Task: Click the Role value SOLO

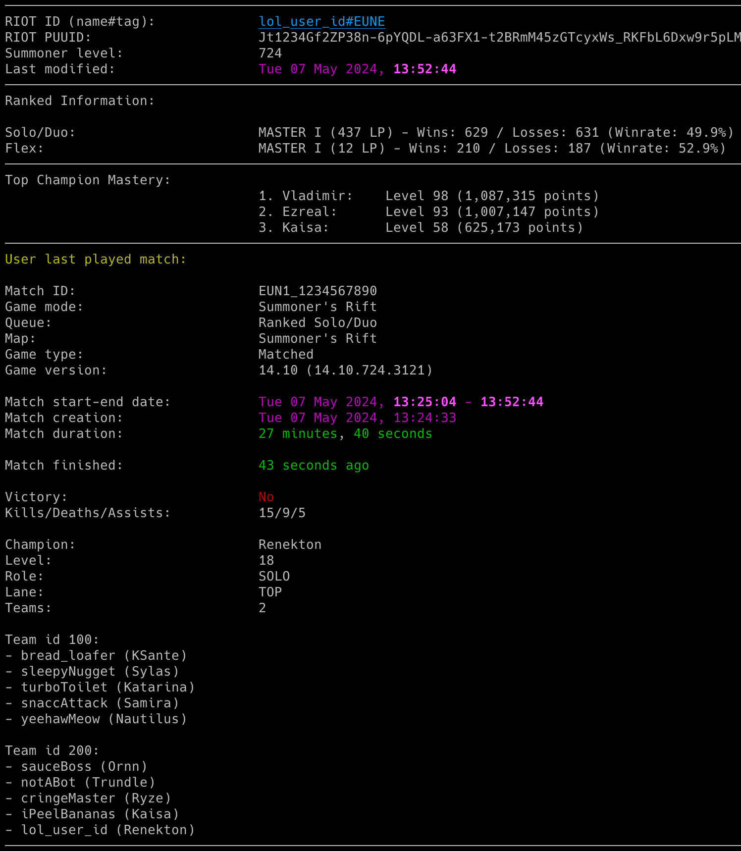Action: [x=274, y=577]
